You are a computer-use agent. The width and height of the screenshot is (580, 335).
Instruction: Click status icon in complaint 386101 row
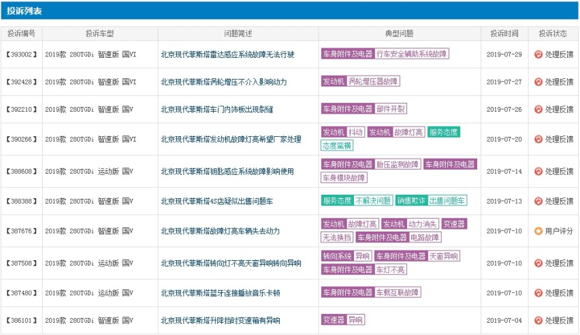pyautogui.click(x=538, y=321)
